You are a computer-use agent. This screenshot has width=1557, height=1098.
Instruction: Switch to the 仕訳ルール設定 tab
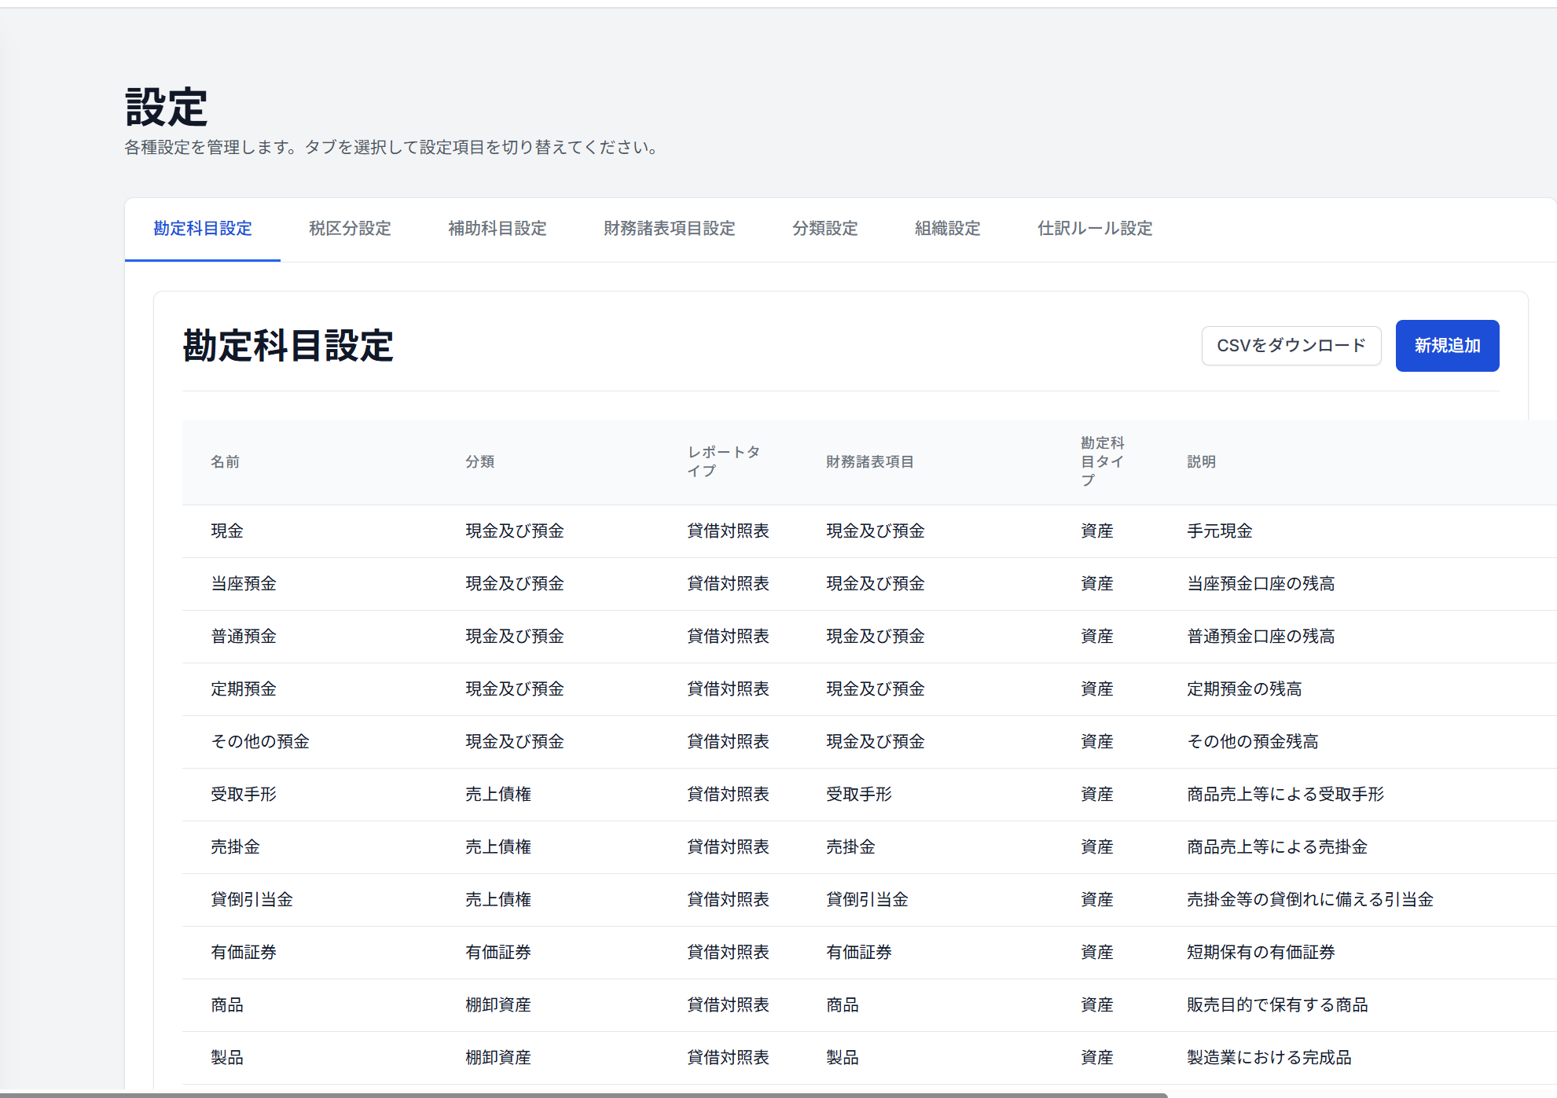tap(1094, 229)
